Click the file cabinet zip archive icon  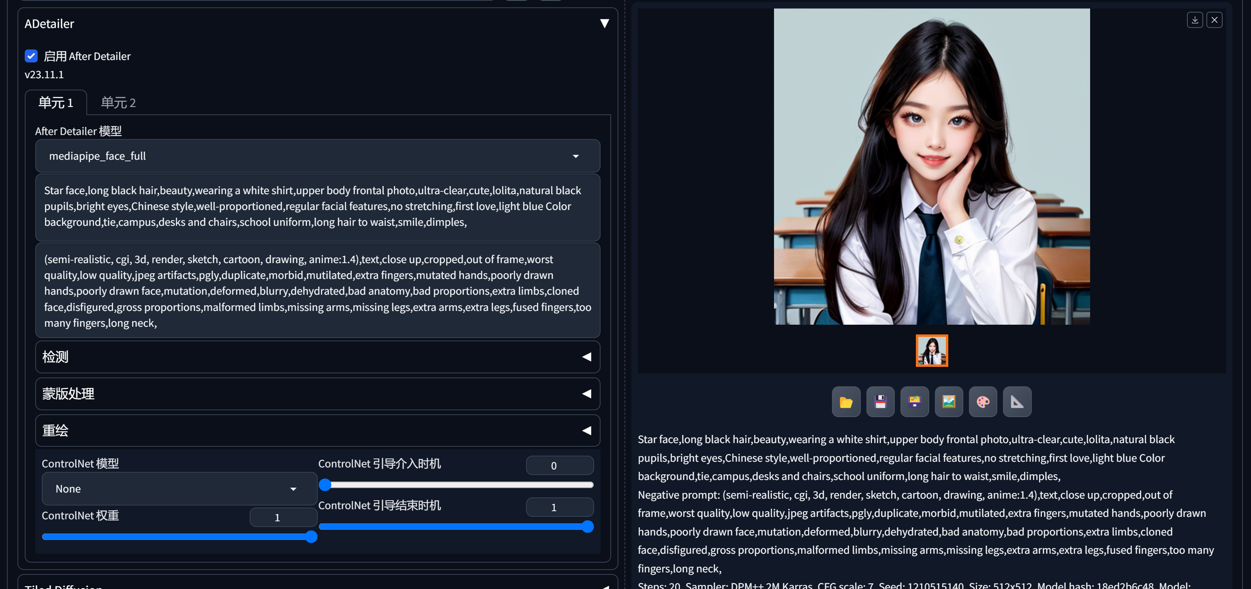coord(914,402)
